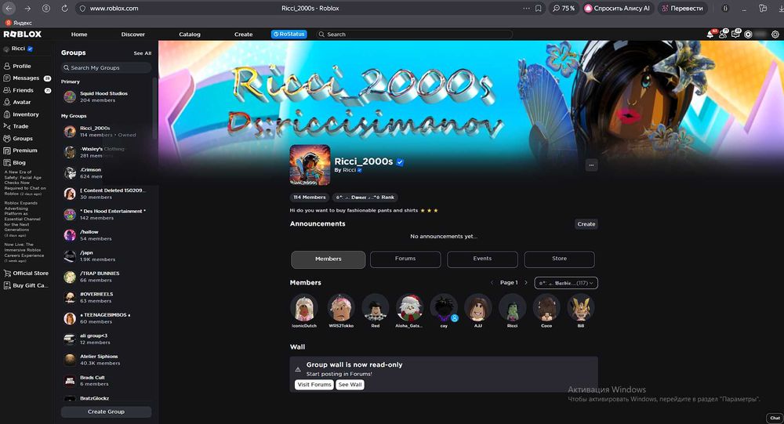784x424 pixels.
Task: Open the group three-dots options menu
Action: [x=591, y=165]
